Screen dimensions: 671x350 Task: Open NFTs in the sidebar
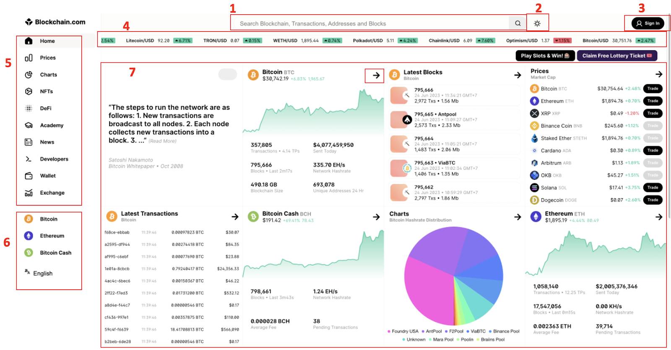coord(46,91)
